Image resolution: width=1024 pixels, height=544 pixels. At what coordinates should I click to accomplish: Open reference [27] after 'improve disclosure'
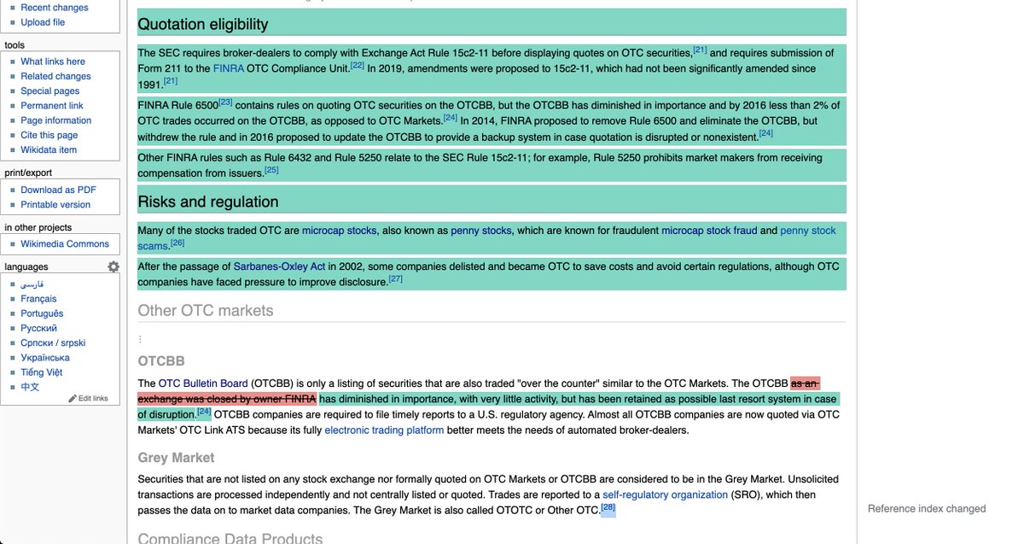pos(396,279)
